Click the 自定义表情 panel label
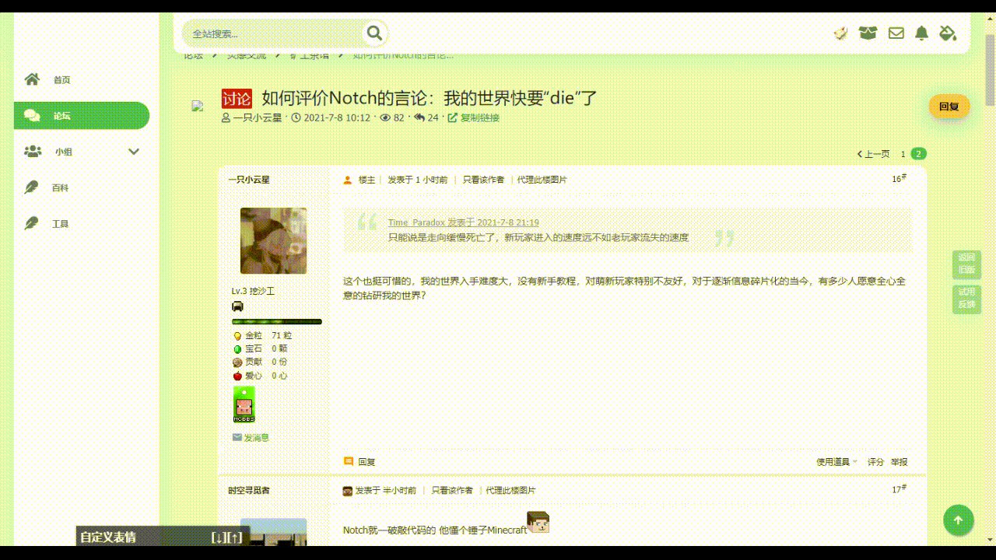 [108, 537]
